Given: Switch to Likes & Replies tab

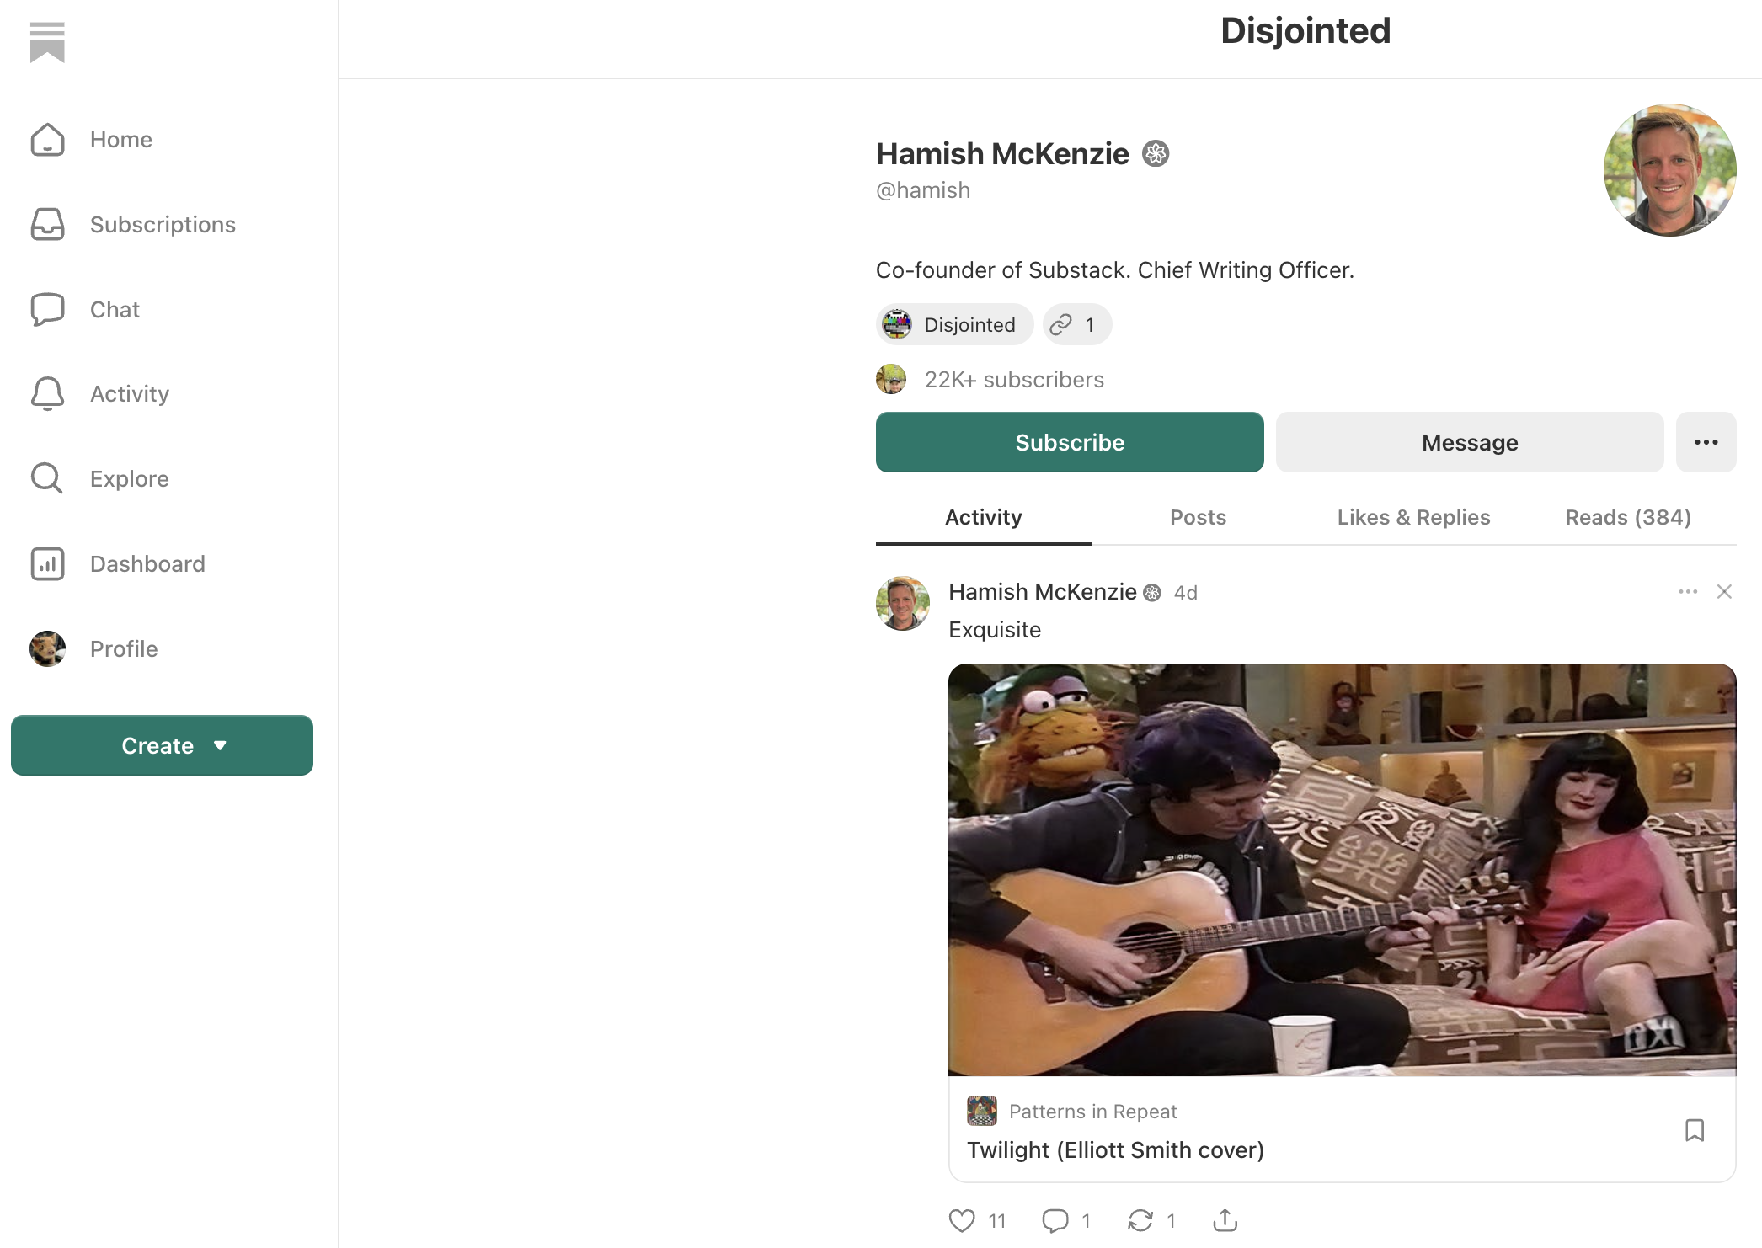Looking at the screenshot, I should [x=1413, y=517].
